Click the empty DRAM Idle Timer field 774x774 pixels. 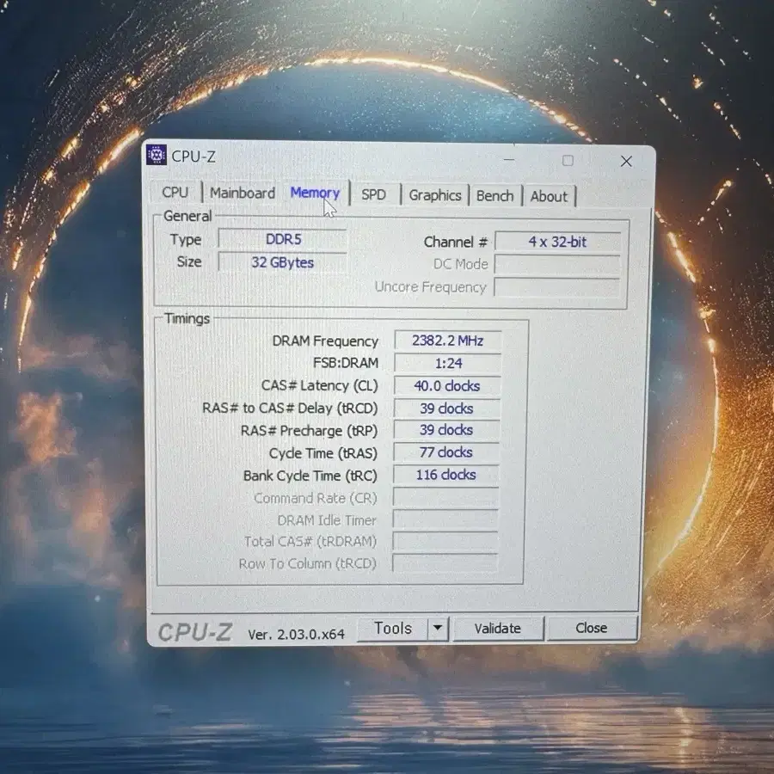pyautogui.click(x=445, y=519)
